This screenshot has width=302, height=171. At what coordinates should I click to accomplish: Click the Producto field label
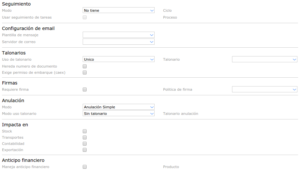click(171, 167)
